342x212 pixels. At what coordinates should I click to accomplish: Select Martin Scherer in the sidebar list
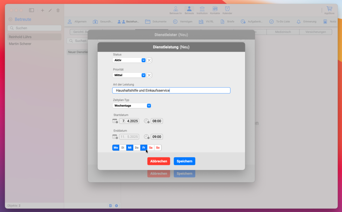pyautogui.click(x=20, y=44)
